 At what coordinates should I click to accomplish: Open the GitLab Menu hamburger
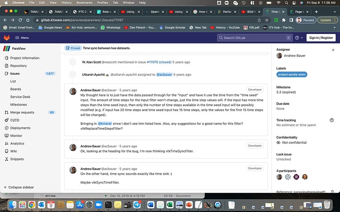tap(22, 38)
